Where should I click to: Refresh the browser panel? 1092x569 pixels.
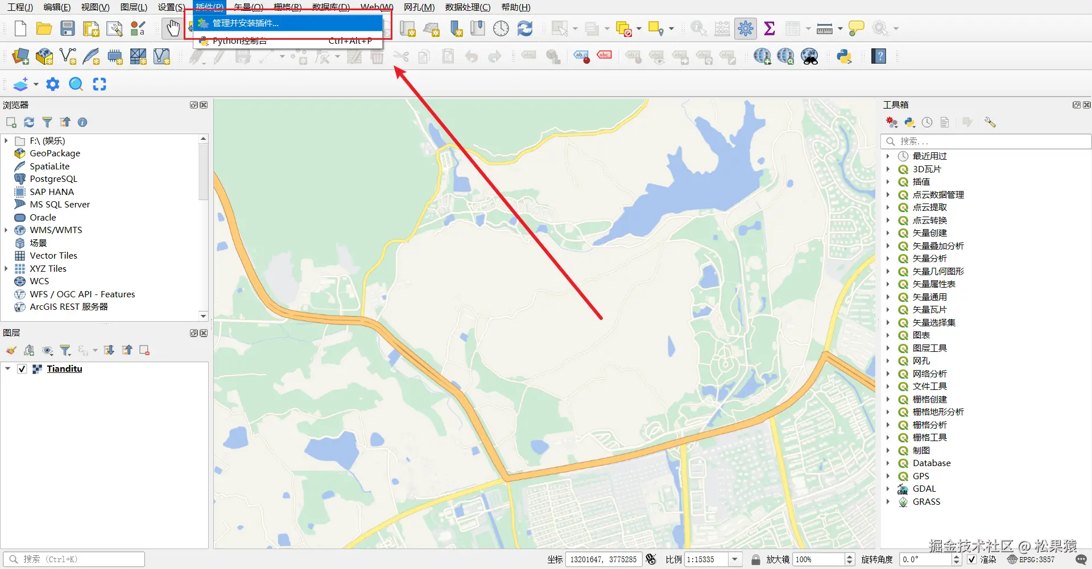coord(29,122)
